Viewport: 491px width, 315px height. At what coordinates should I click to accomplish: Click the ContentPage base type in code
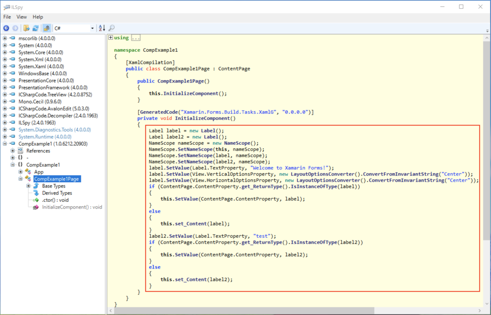234,69
